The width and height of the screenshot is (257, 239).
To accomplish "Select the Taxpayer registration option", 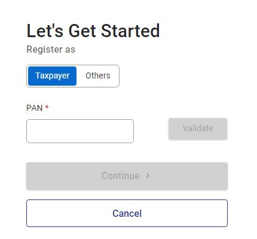I will [x=52, y=76].
